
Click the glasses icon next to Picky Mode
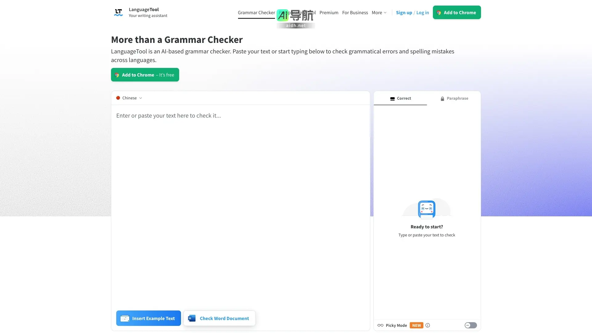(x=380, y=325)
